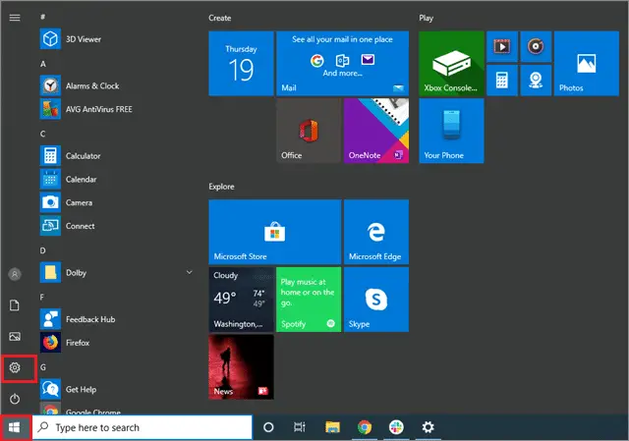Launch Firefox from the app list

(x=116, y=343)
